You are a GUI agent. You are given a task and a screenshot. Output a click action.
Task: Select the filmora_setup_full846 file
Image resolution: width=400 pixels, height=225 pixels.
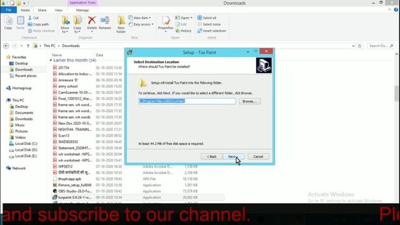point(74,185)
